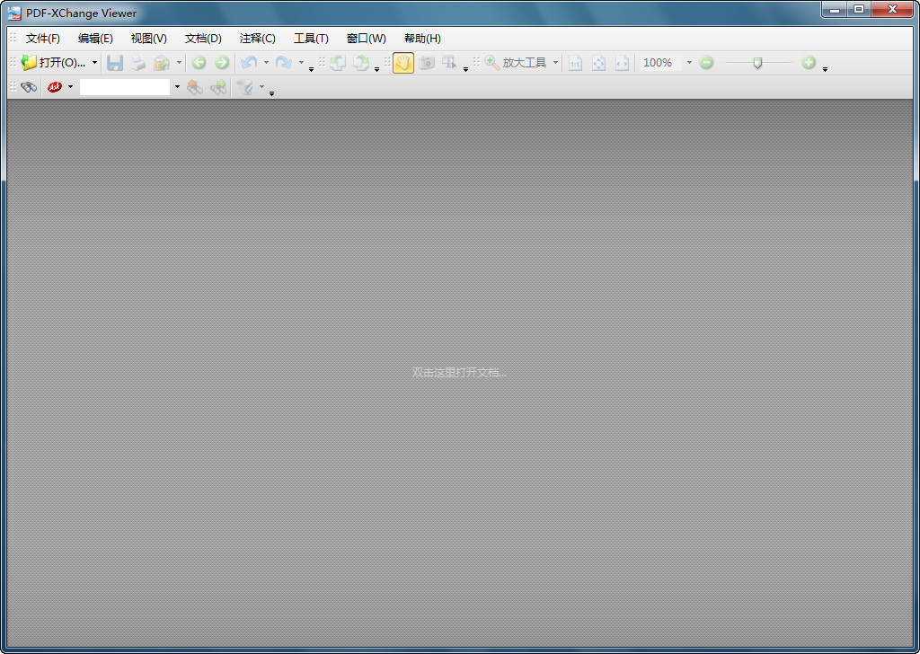The image size is (920, 654).
Task: Select the Hand tool
Action: [403, 63]
